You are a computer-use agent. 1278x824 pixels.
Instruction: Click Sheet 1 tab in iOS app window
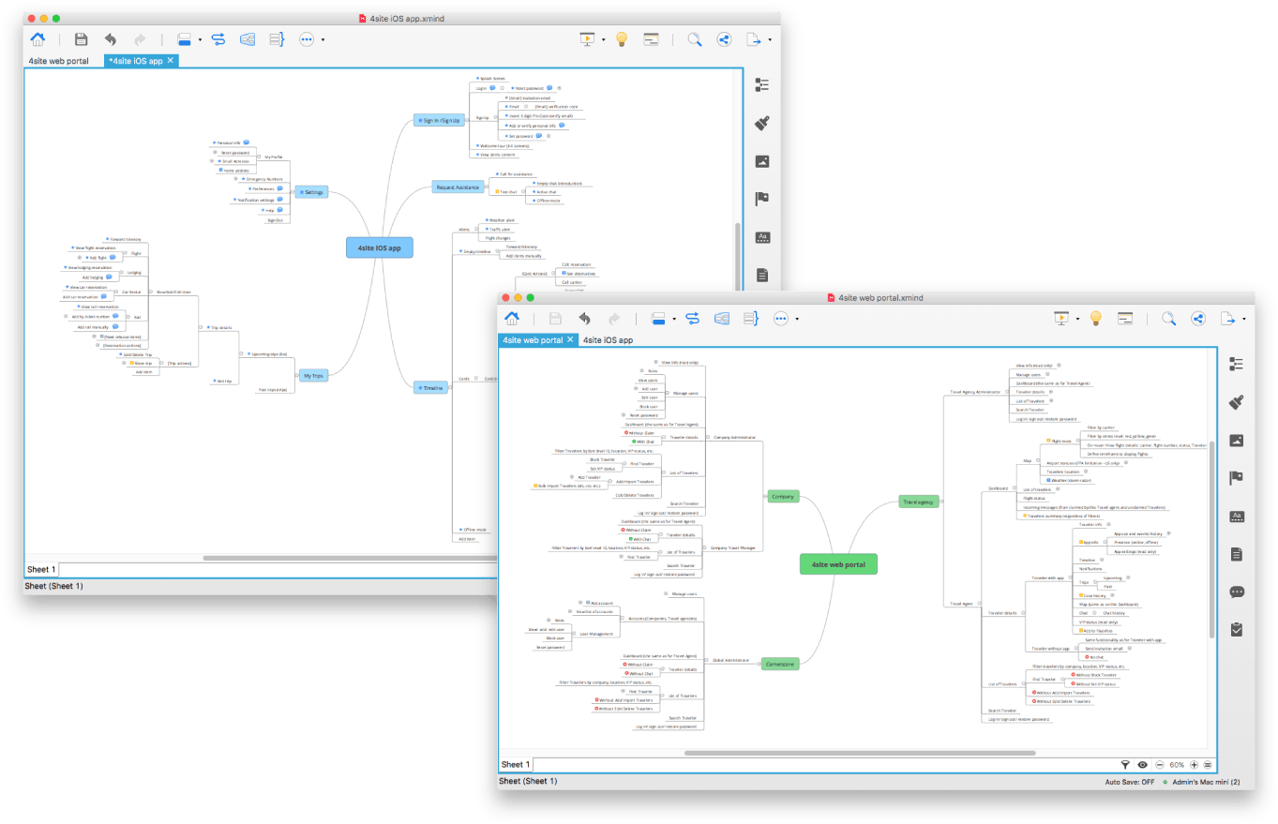point(41,569)
